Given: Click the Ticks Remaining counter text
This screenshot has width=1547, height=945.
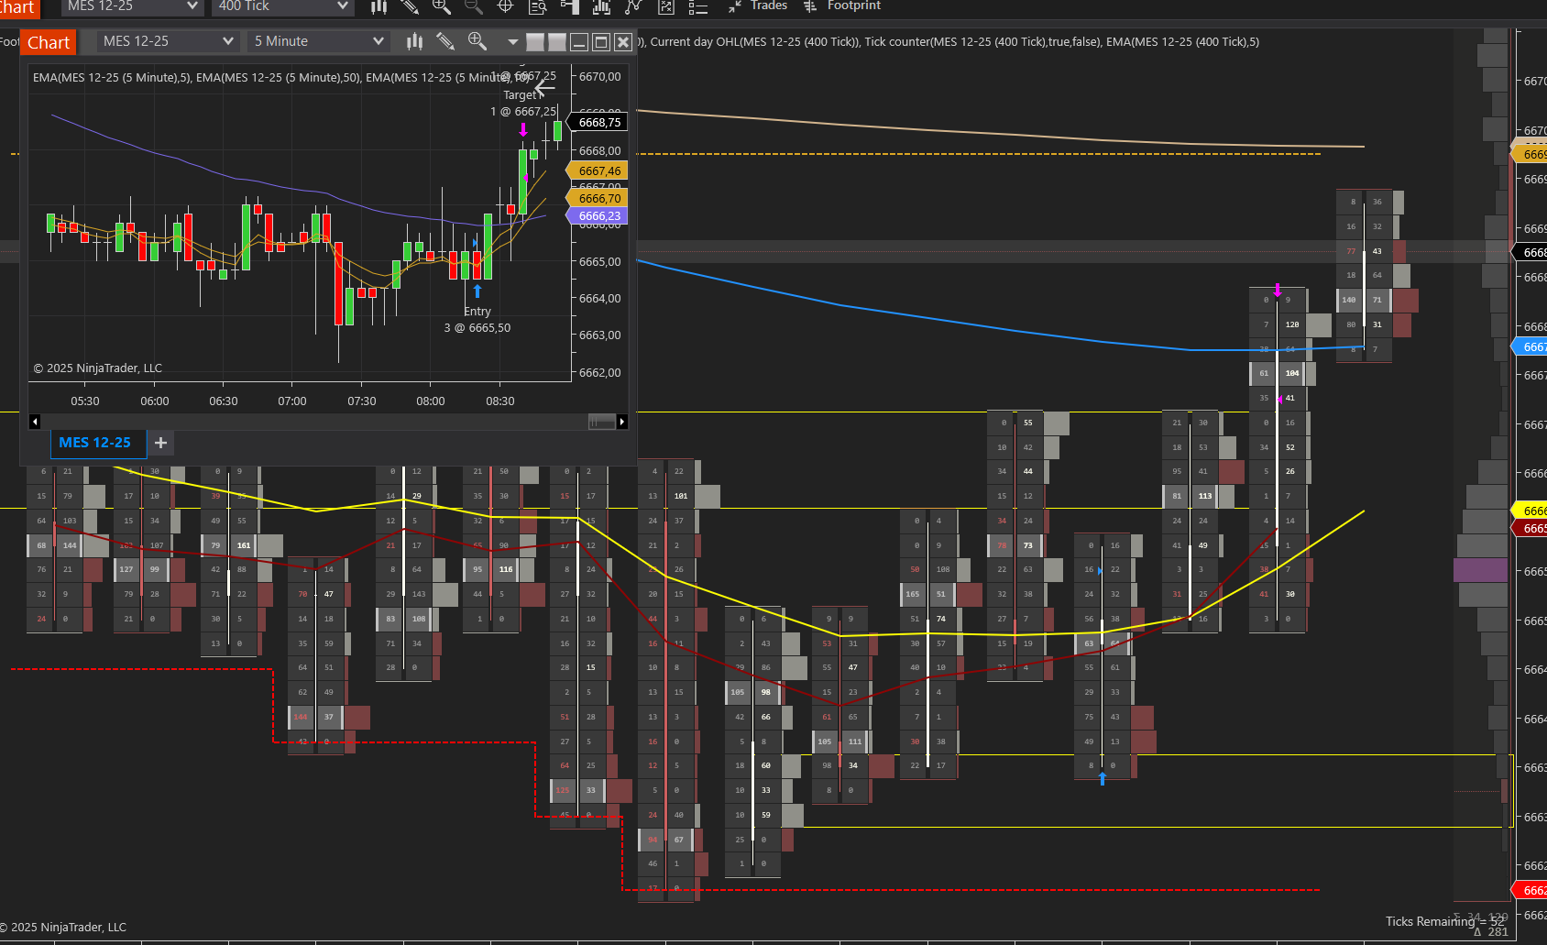Looking at the screenshot, I should [x=1446, y=921].
